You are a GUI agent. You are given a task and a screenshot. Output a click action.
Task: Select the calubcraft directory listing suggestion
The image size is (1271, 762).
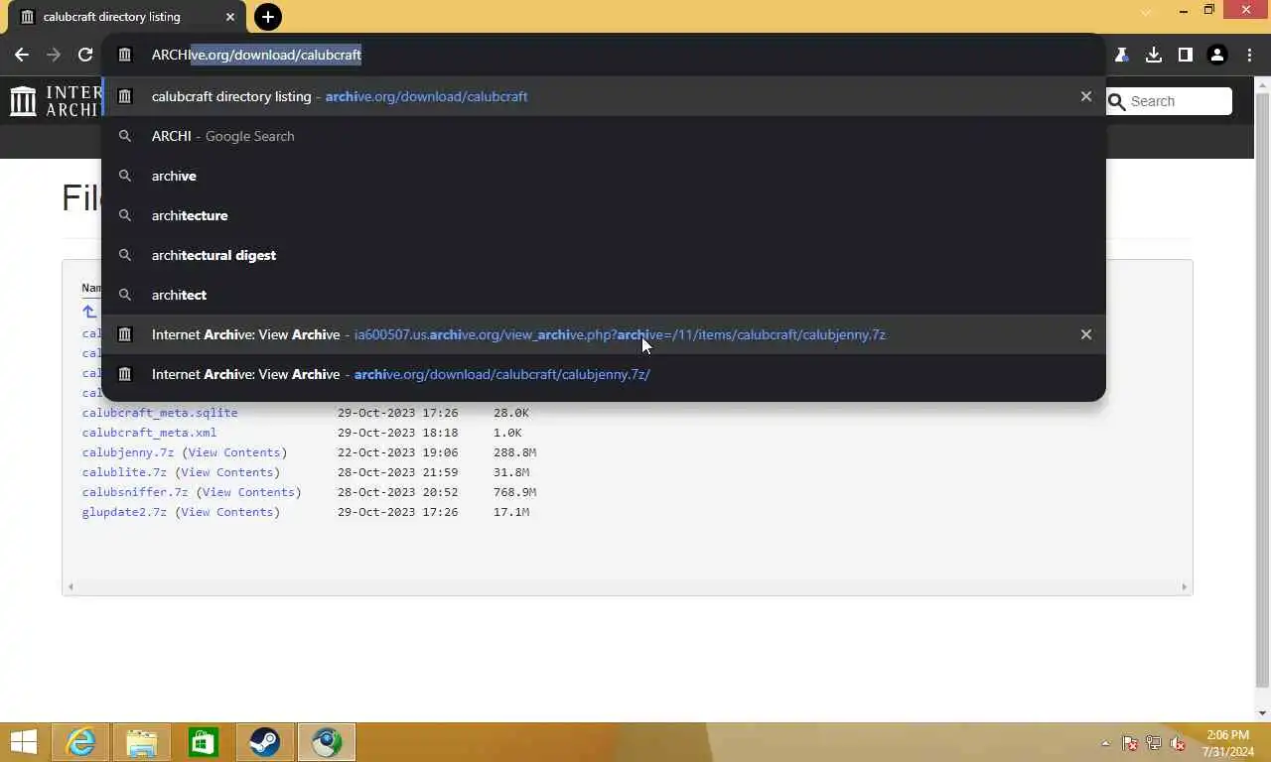(x=604, y=96)
